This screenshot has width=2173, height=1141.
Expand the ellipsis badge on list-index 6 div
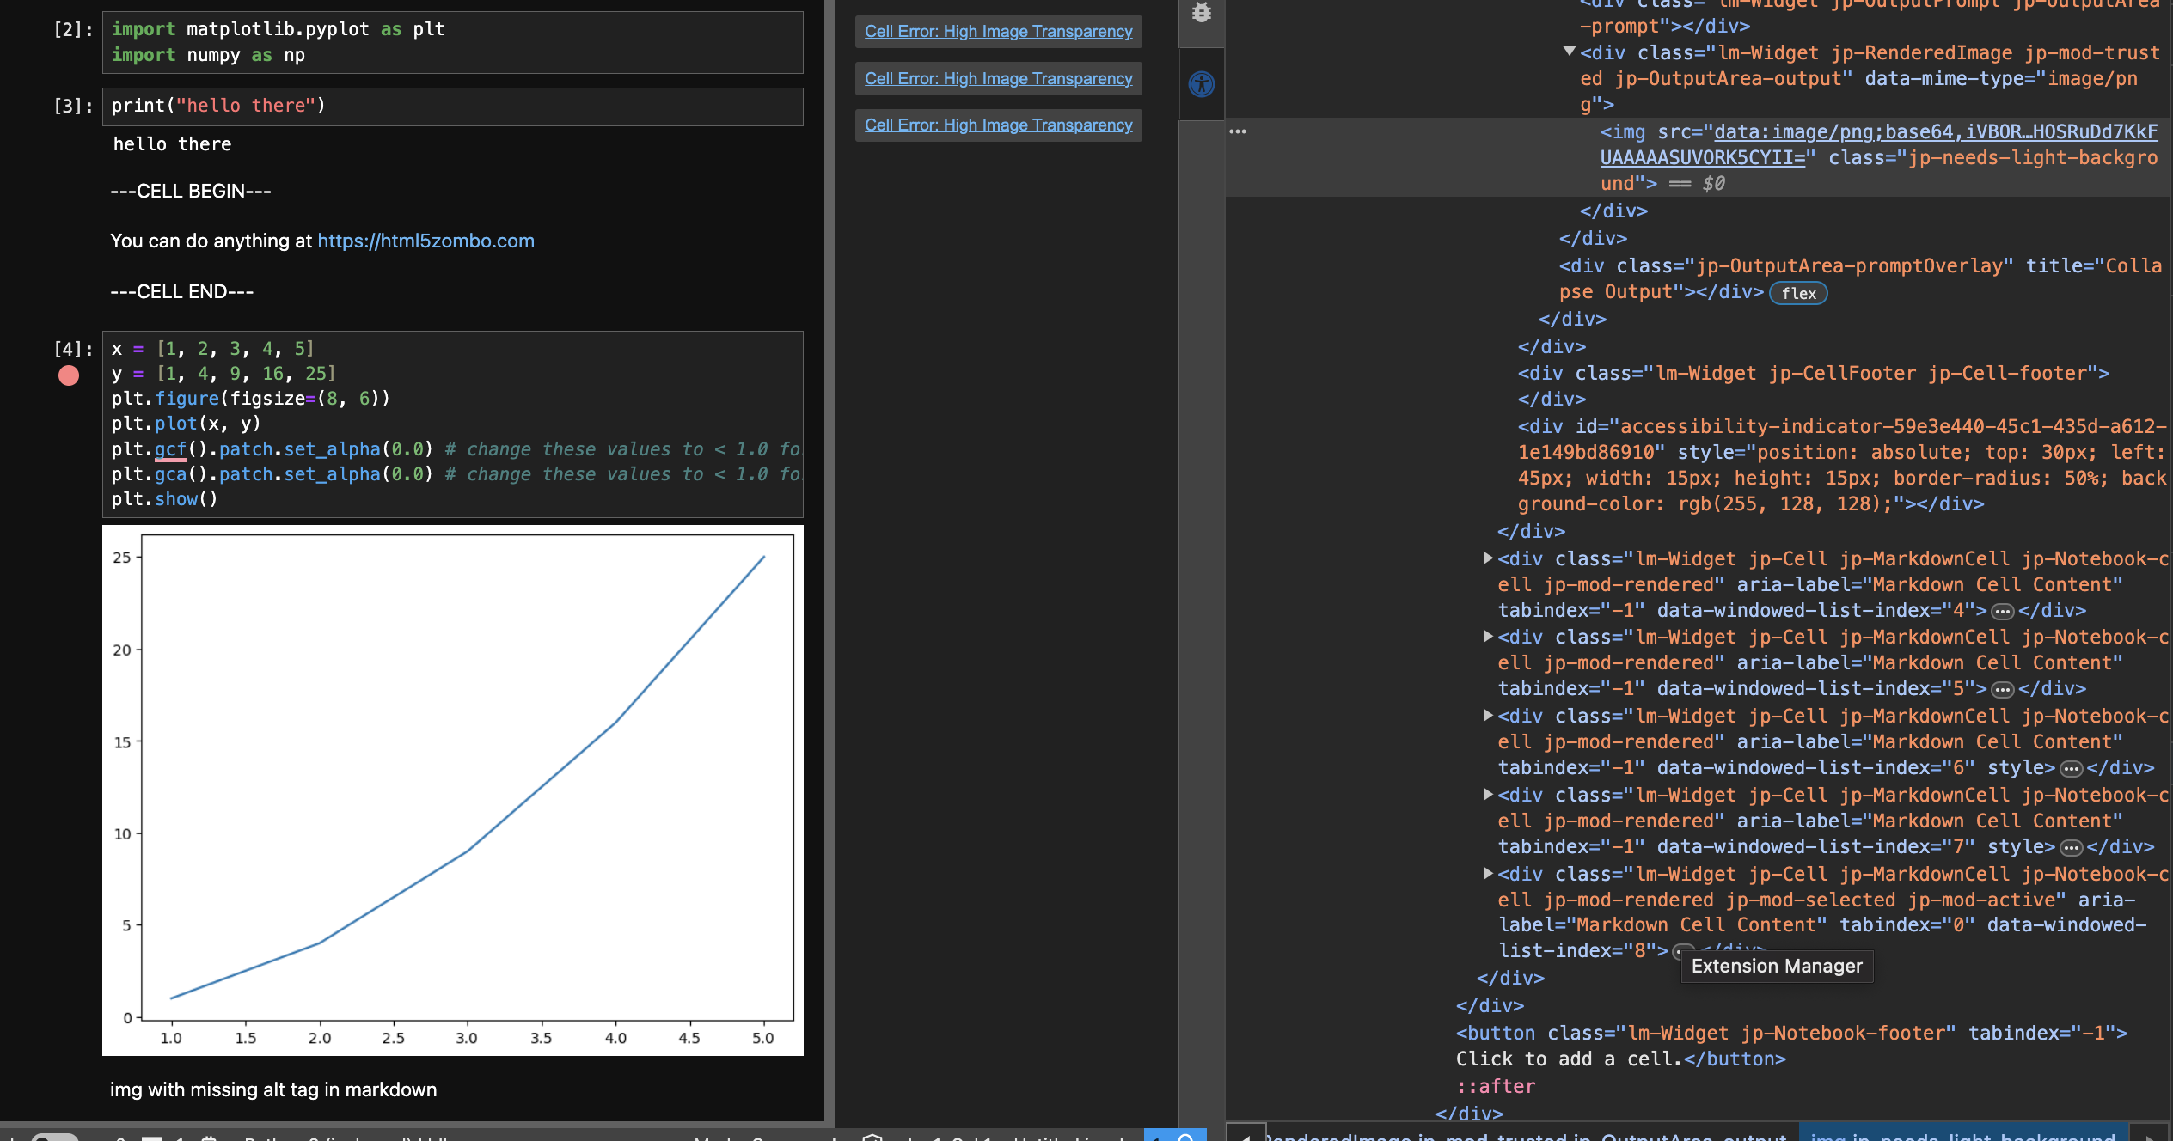click(x=2072, y=769)
